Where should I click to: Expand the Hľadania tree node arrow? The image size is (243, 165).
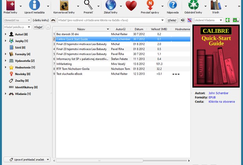[5, 94]
